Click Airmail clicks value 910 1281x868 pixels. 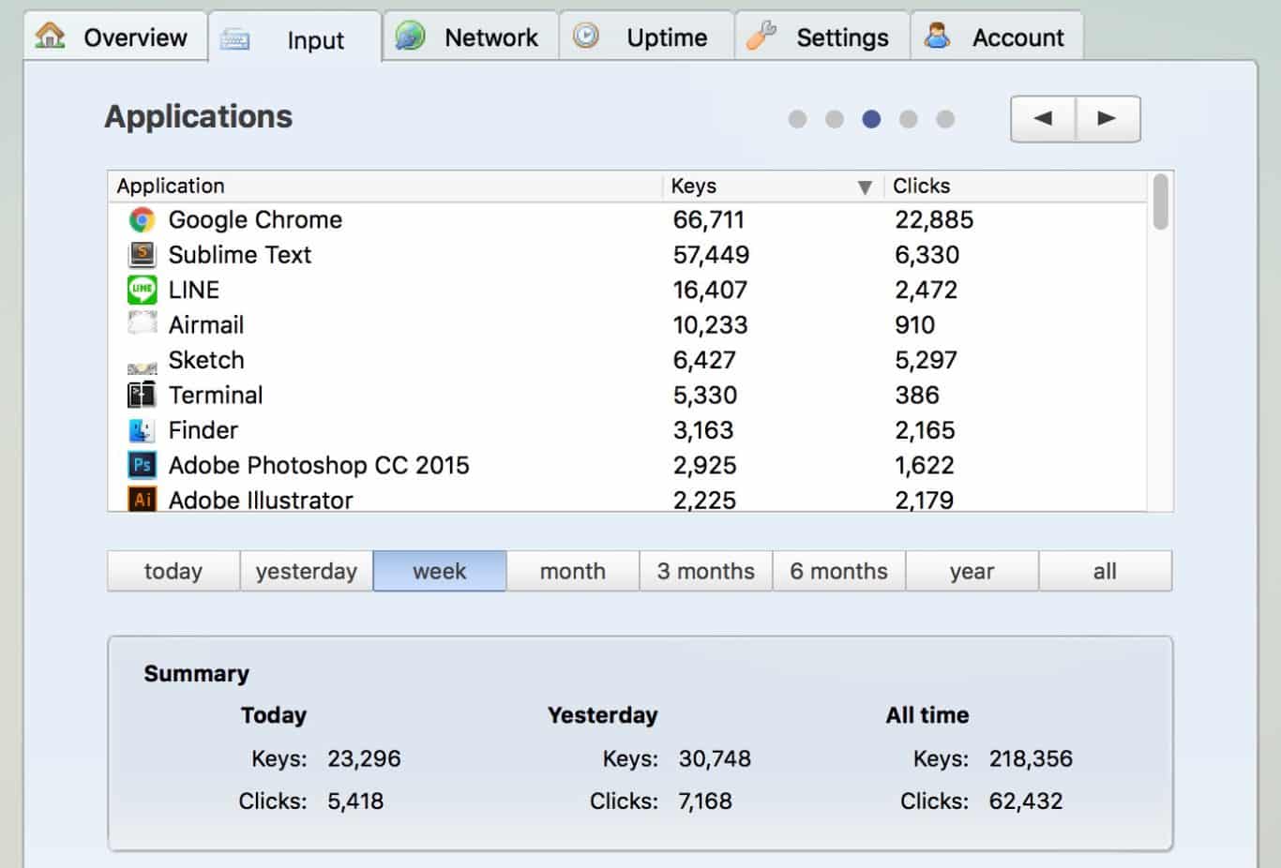[x=914, y=324]
